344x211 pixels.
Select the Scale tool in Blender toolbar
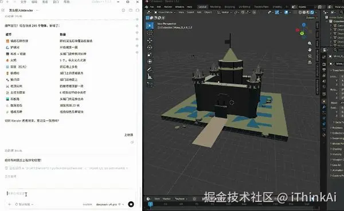click(x=150, y=54)
